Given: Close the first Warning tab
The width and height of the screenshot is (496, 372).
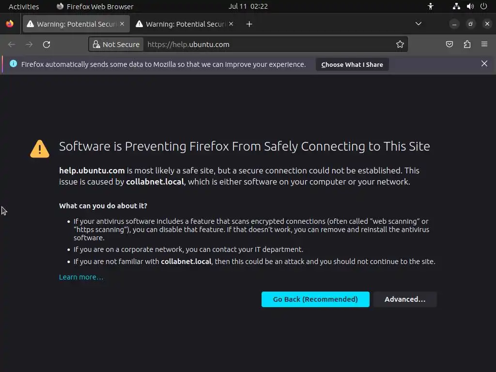Looking at the screenshot, I should click(x=122, y=24).
